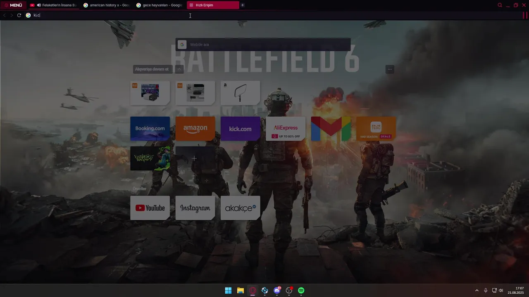
Task: Add a new speed dial with plus tile
Action: pyautogui.click(x=195, y=158)
